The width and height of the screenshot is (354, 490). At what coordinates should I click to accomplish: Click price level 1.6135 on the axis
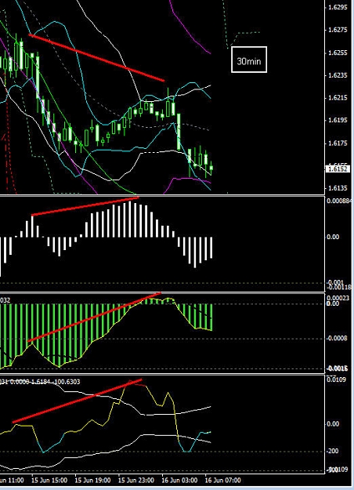pos(338,188)
